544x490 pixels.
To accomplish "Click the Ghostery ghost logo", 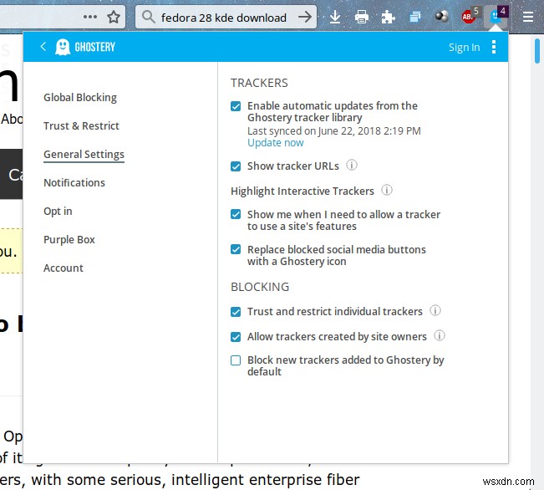I will pos(63,47).
